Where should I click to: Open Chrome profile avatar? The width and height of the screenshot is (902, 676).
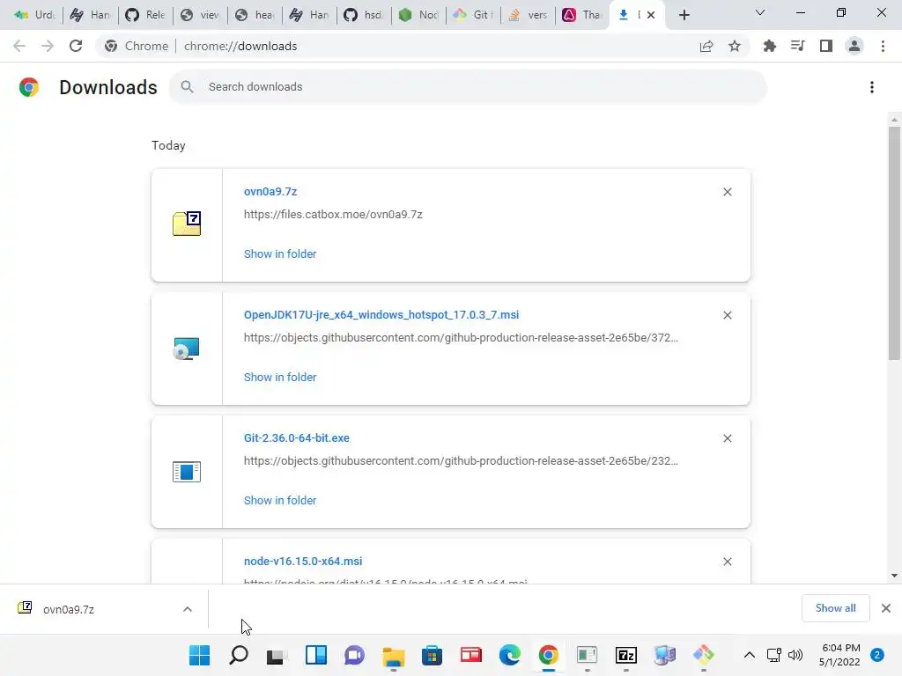[x=854, y=46]
